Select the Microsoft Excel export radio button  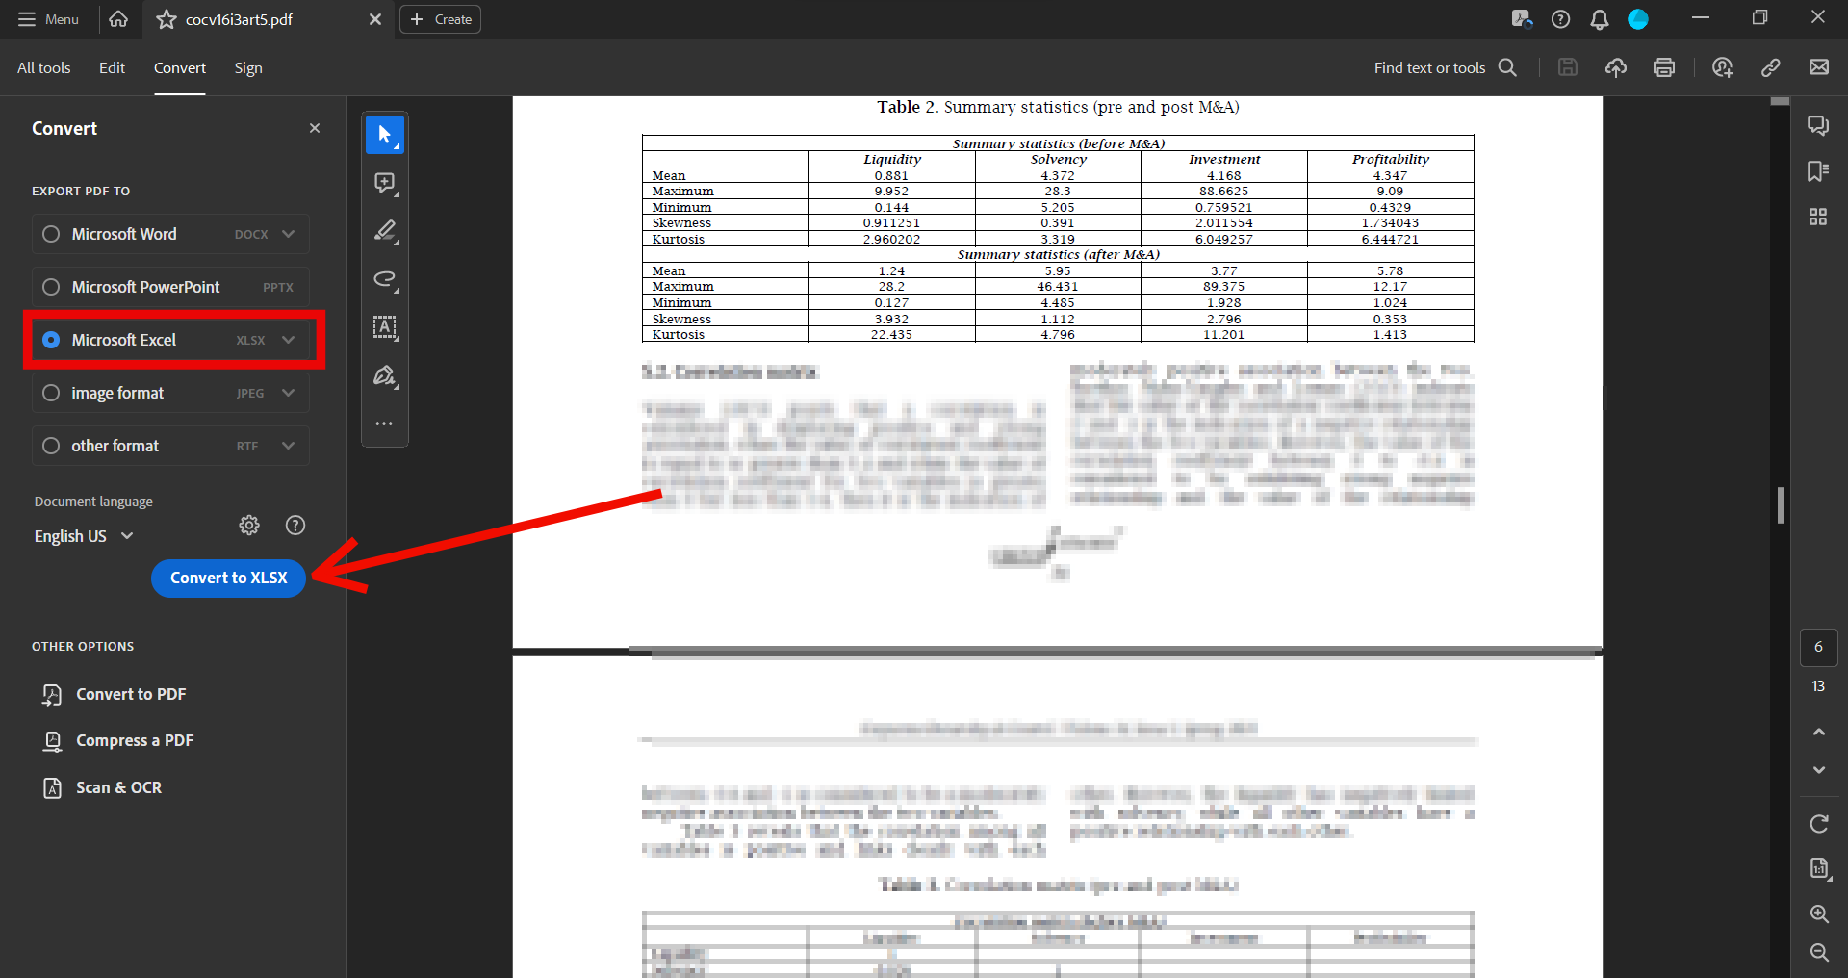(51, 340)
